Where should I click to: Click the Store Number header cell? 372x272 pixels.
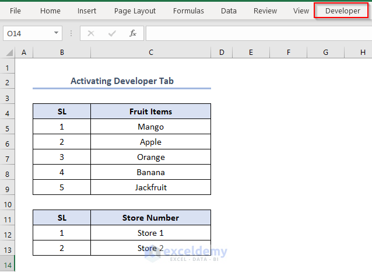(150, 218)
